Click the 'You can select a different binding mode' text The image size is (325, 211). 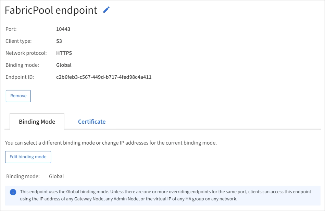click(111, 143)
